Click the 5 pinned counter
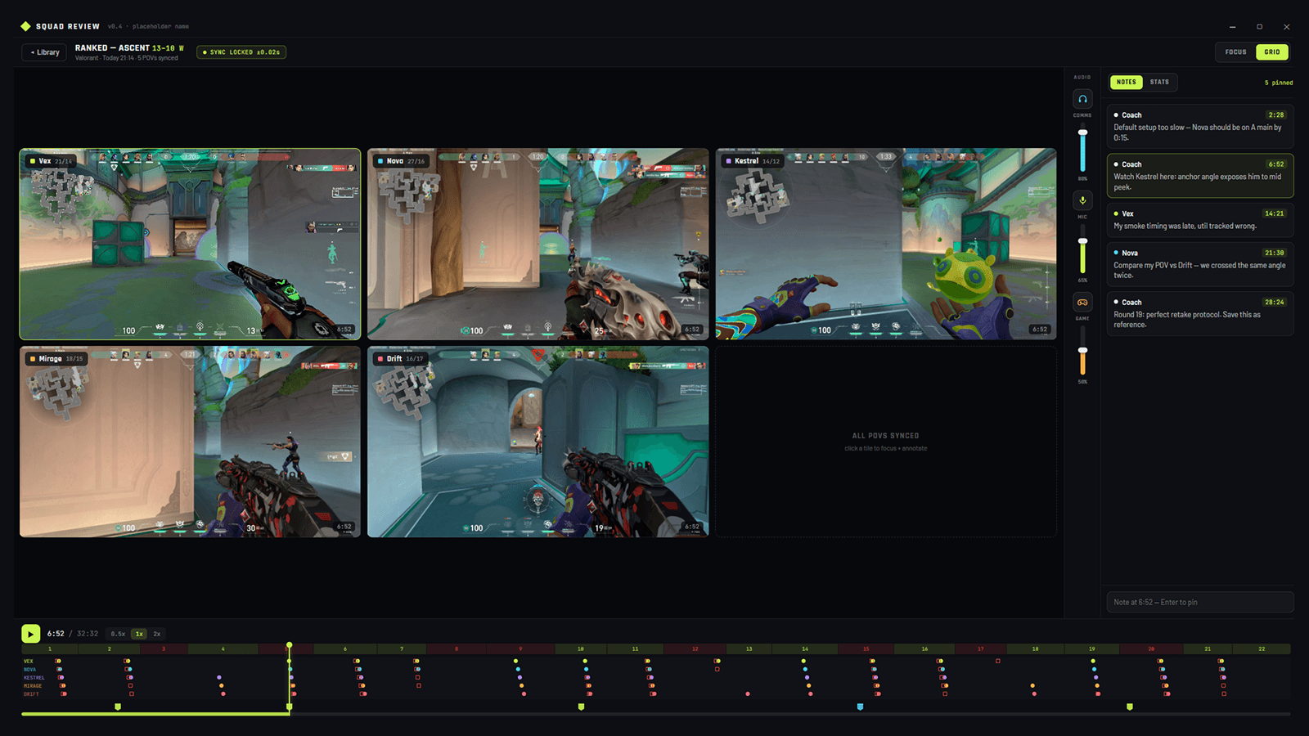 point(1279,83)
